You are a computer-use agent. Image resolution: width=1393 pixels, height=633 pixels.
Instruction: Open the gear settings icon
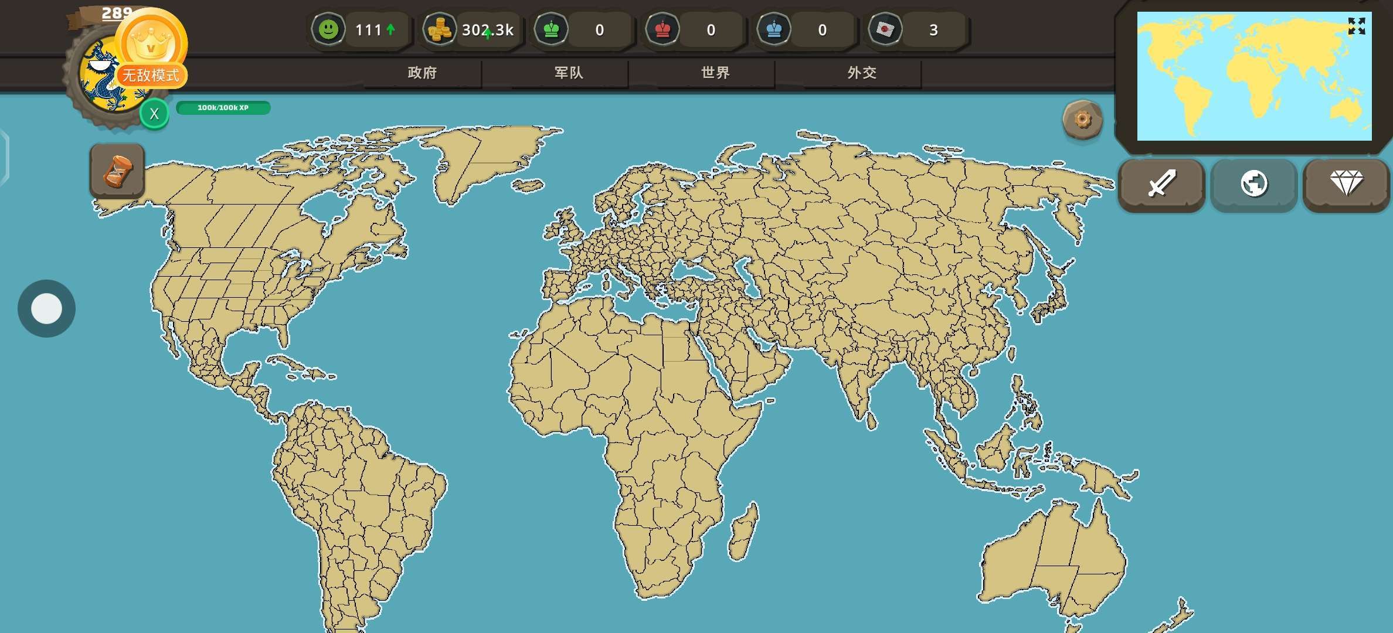(1082, 120)
